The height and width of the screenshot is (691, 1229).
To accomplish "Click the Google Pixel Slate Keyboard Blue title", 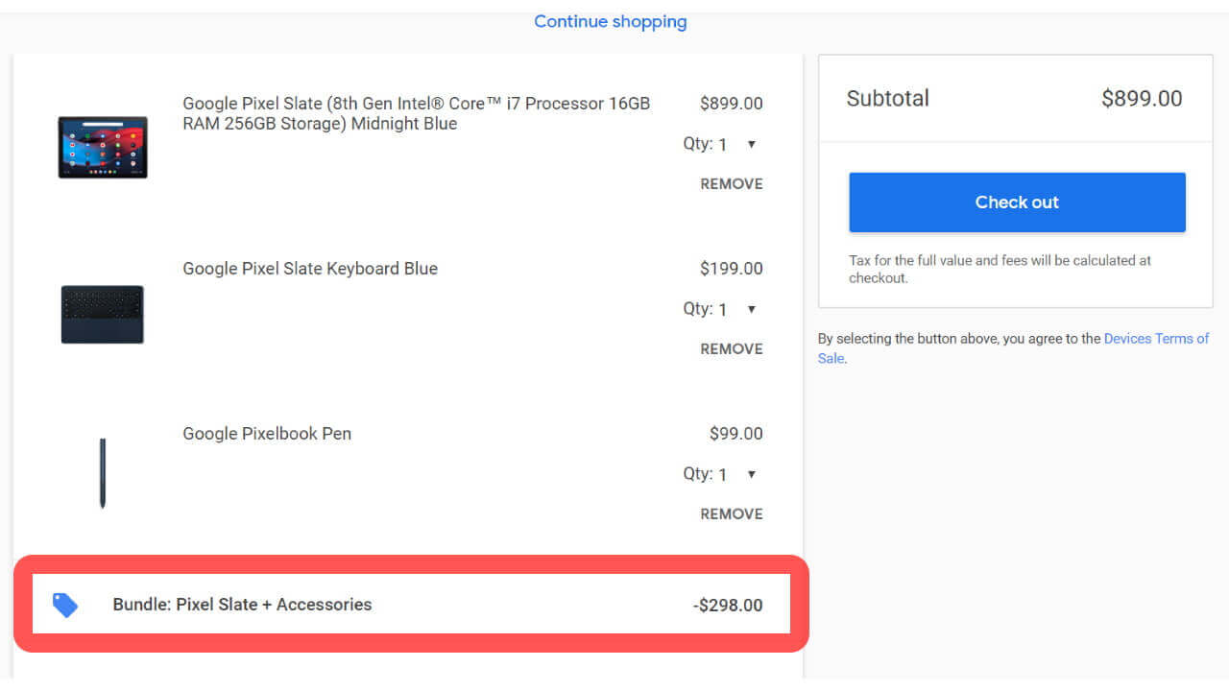I will point(310,269).
